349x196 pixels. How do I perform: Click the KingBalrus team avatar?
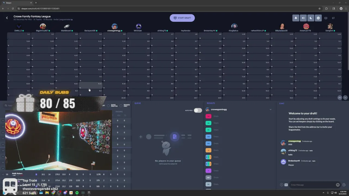tap(234, 26)
